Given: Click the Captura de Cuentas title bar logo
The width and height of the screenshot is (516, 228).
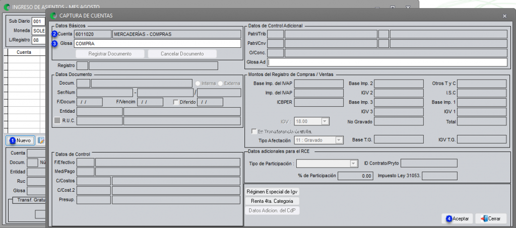Looking at the screenshot, I should (x=53, y=16).
